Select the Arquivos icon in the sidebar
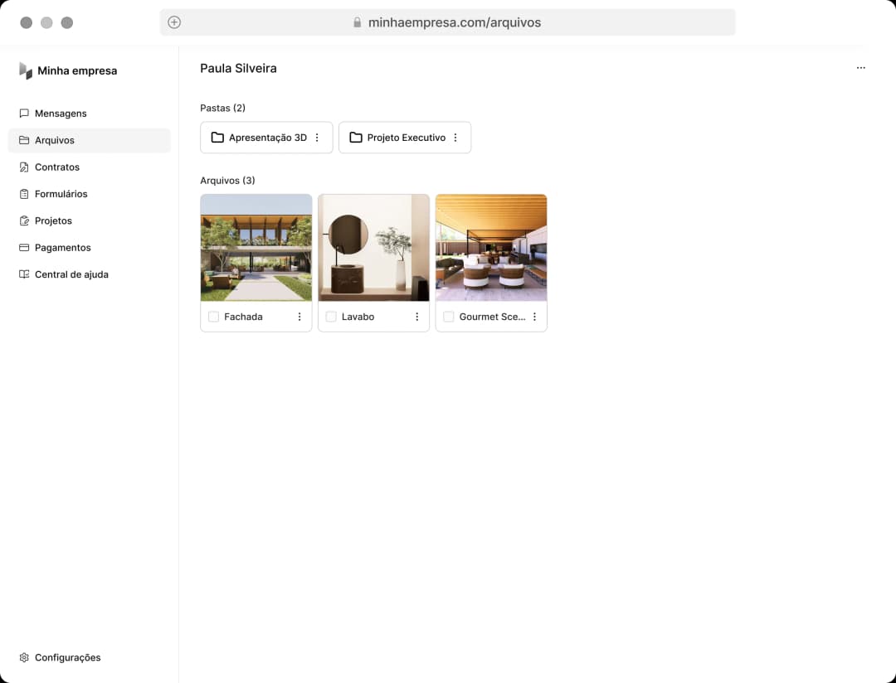The image size is (896, 683). click(x=24, y=140)
